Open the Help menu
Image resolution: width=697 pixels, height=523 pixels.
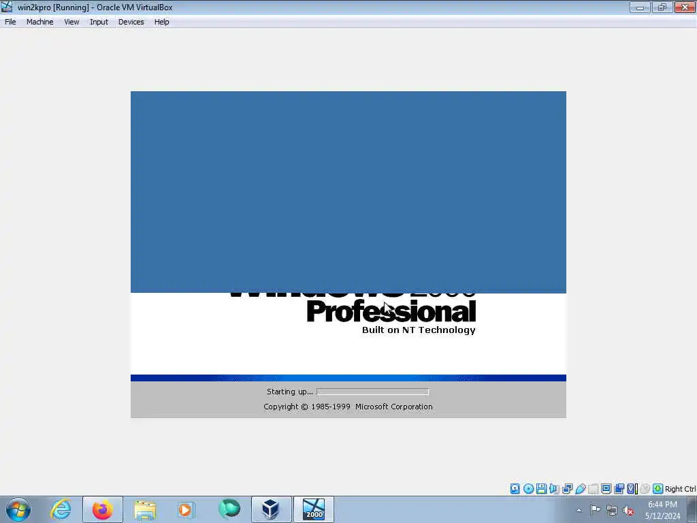162,22
